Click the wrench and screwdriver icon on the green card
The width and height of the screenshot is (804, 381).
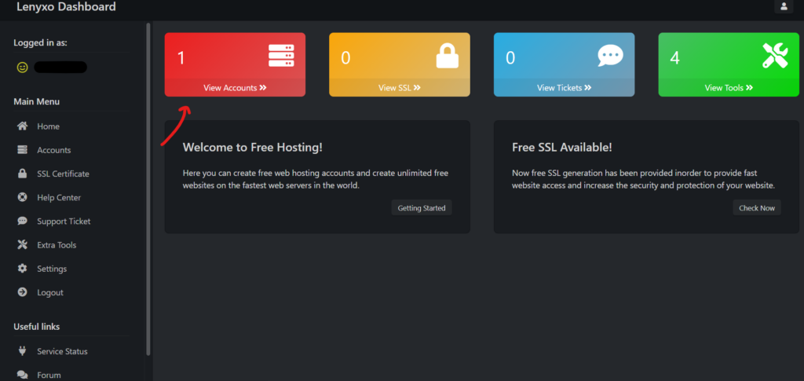tap(775, 55)
